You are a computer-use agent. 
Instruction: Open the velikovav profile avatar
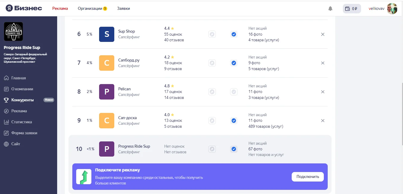click(392, 9)
